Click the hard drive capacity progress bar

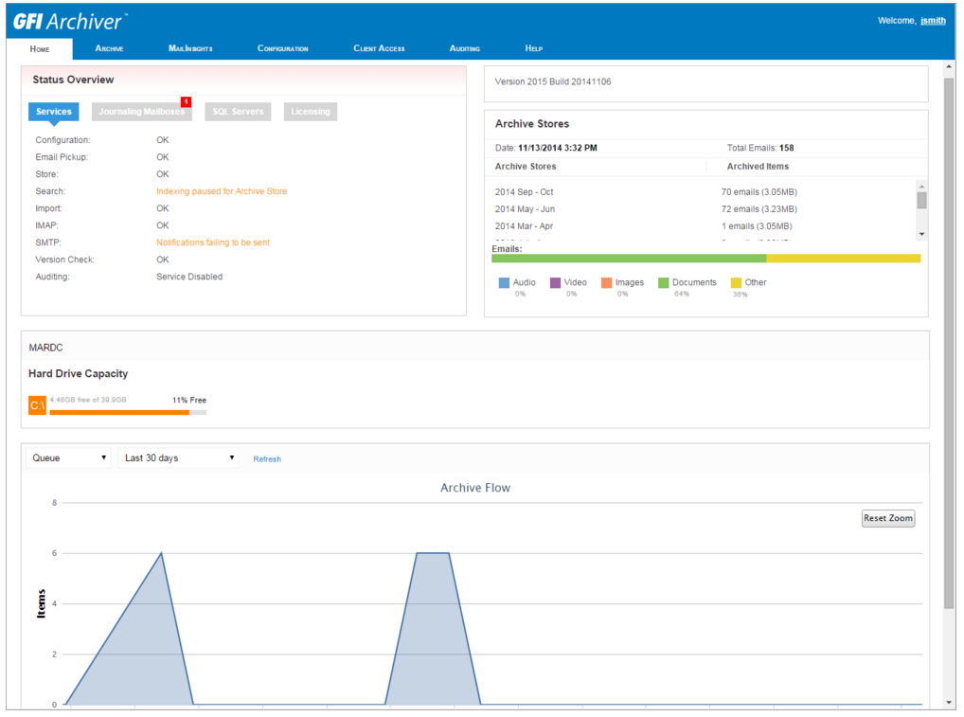128,411
